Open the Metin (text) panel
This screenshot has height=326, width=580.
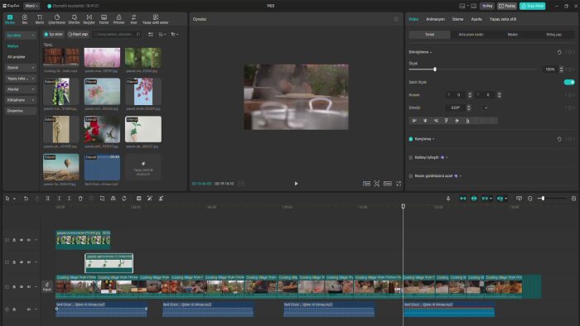40,19
